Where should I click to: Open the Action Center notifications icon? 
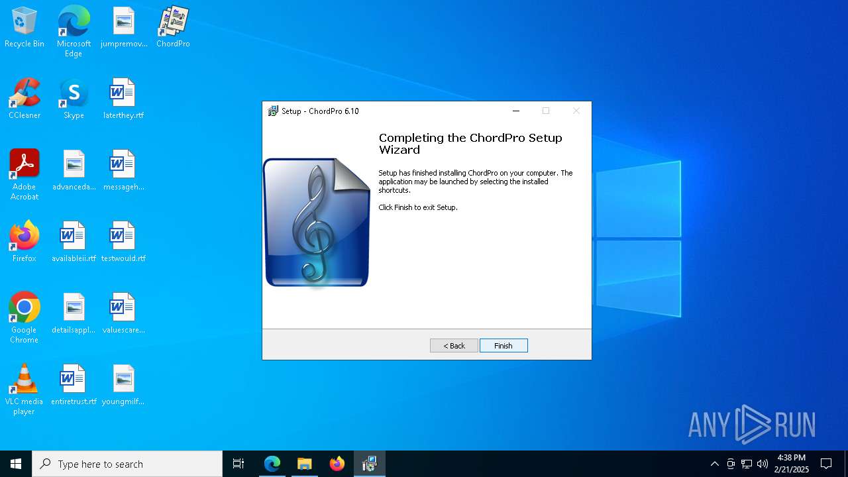[826, 464]
